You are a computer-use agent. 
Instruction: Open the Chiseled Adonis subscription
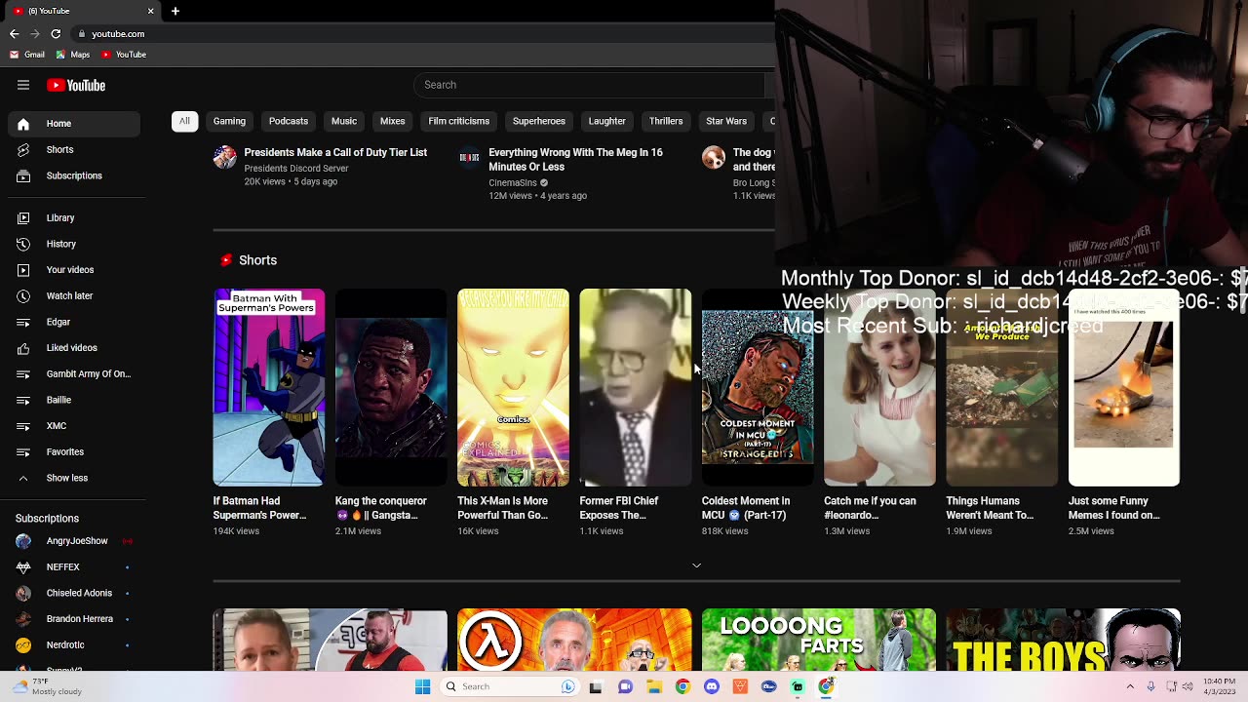(x=73, y=593)
